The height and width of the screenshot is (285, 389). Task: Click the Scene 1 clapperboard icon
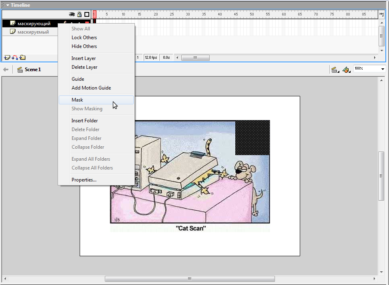tap(20, 70)
